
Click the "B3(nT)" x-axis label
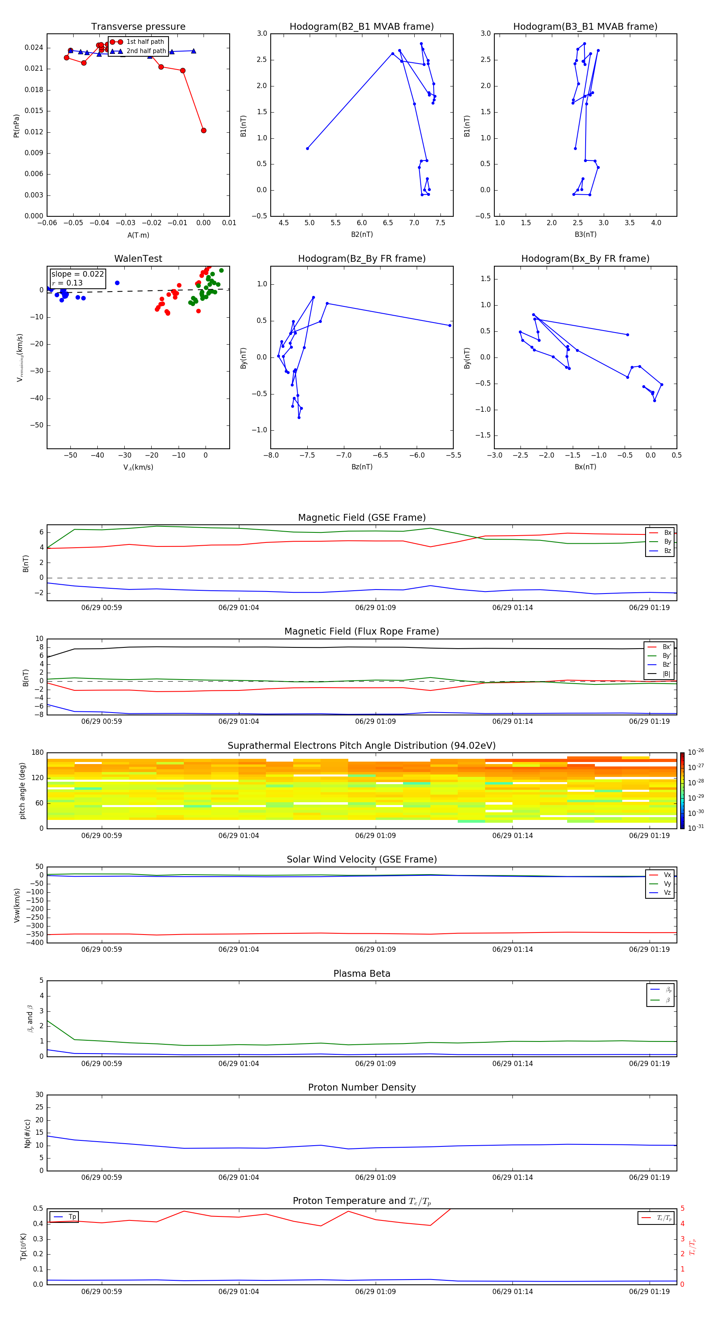[585, 234]
